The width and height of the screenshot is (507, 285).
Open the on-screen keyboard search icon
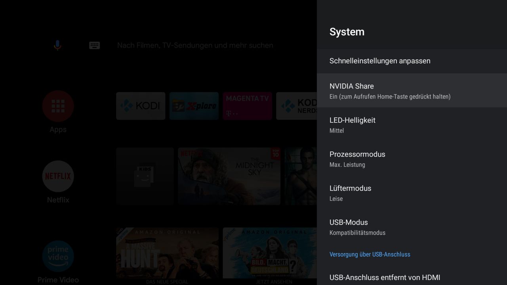pos(94,46)
